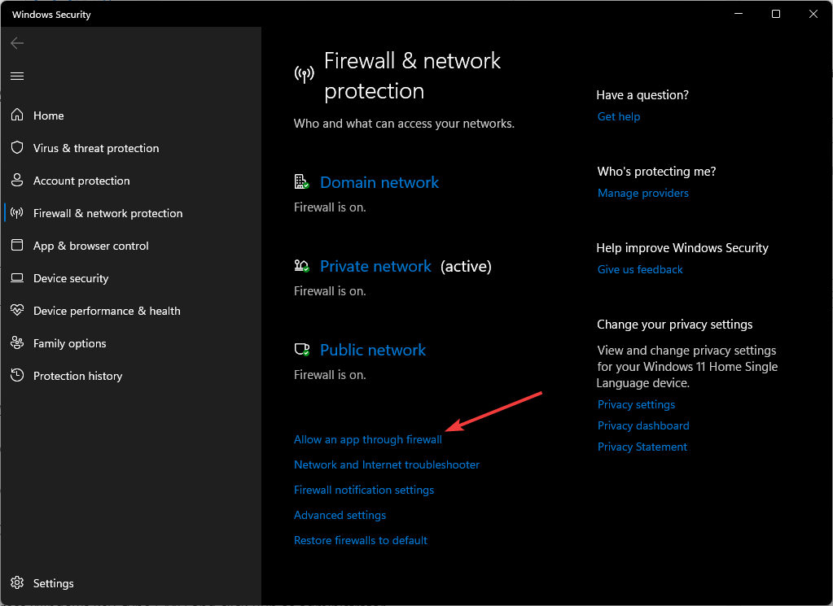The width and height of the screenshot is (833, 606).
Task: Select Family options in sidebar
Action: [x=69, y=343]
